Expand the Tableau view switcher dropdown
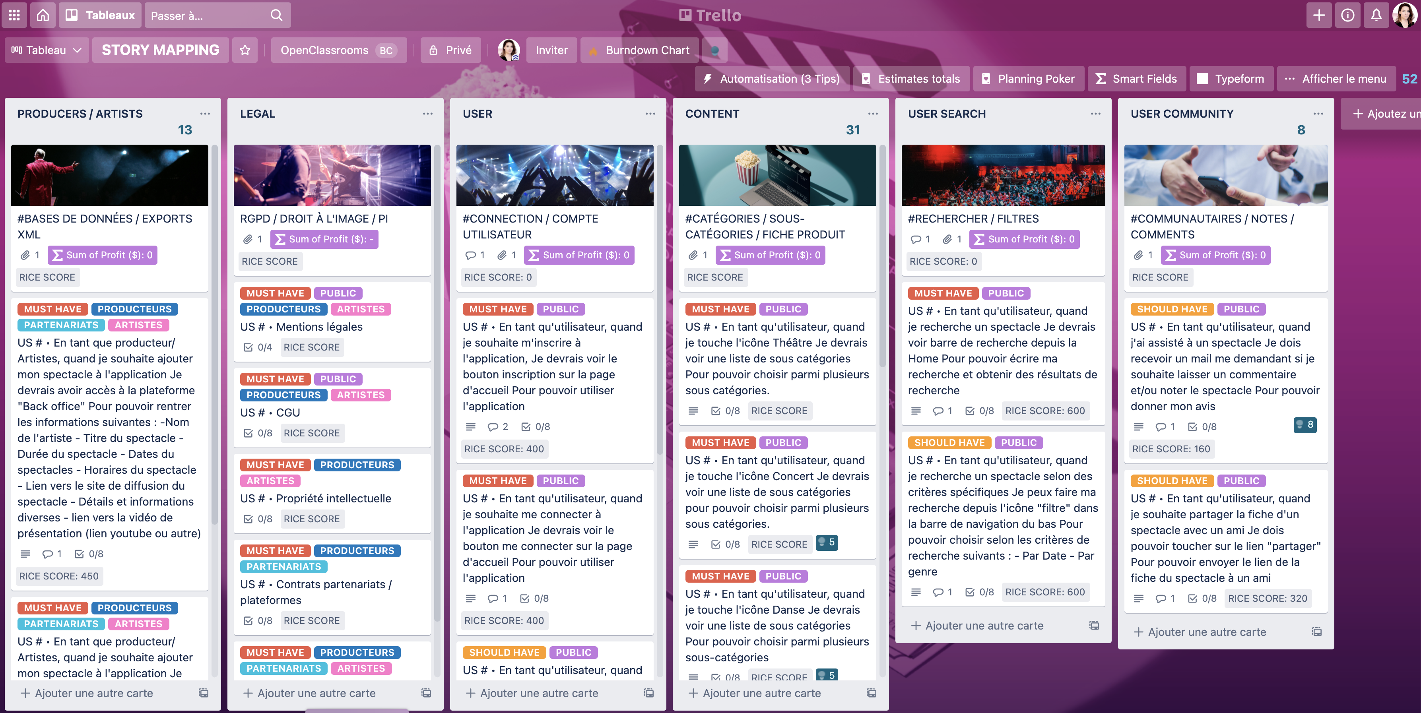Viewport: 1421px width, 713px height. (x=47, y=50)
